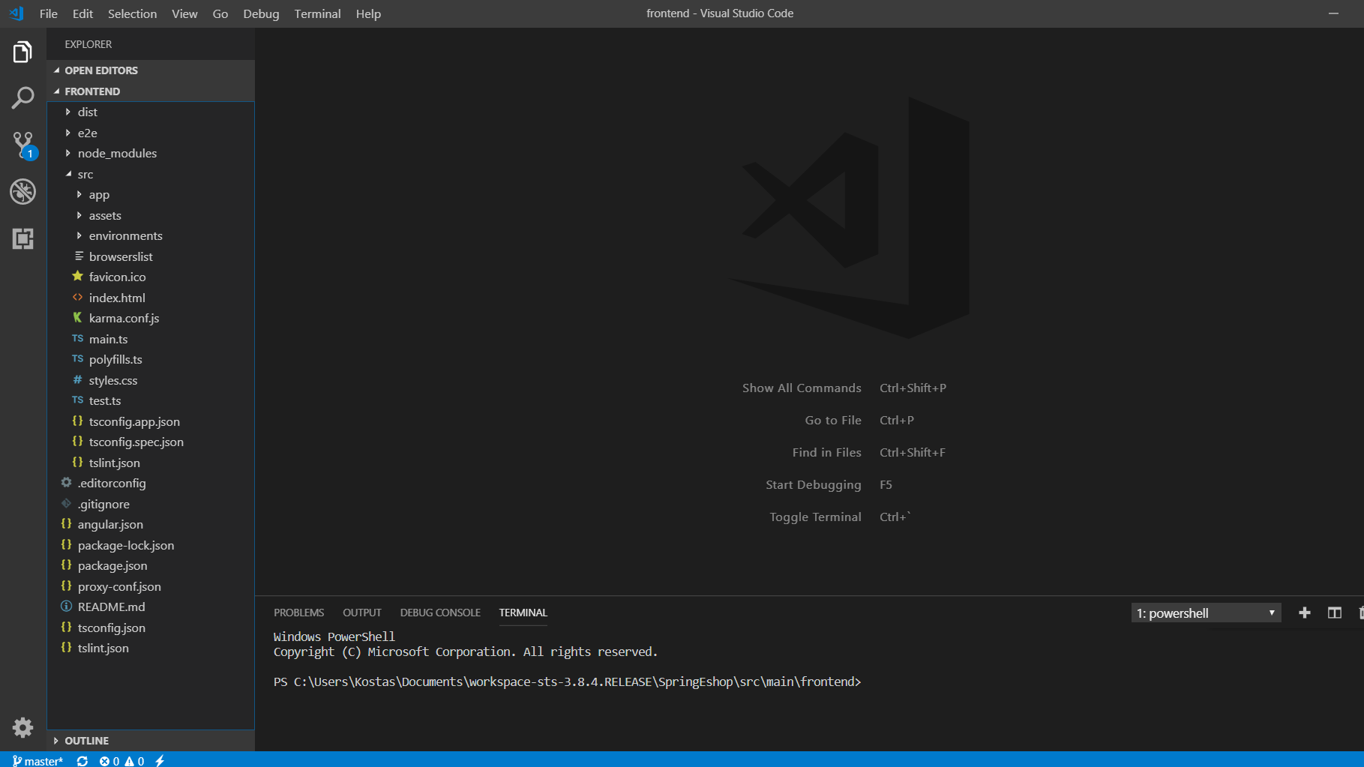Open .editorconfig file

(x=150, y=483)
